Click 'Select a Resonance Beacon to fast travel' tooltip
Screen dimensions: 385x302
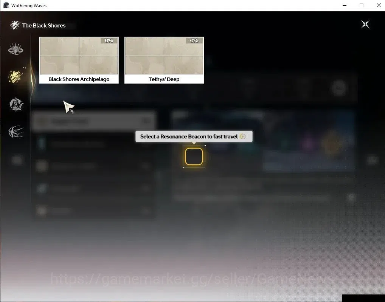194,136
